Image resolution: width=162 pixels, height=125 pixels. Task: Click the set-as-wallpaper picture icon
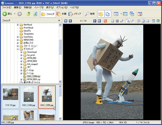158,21
